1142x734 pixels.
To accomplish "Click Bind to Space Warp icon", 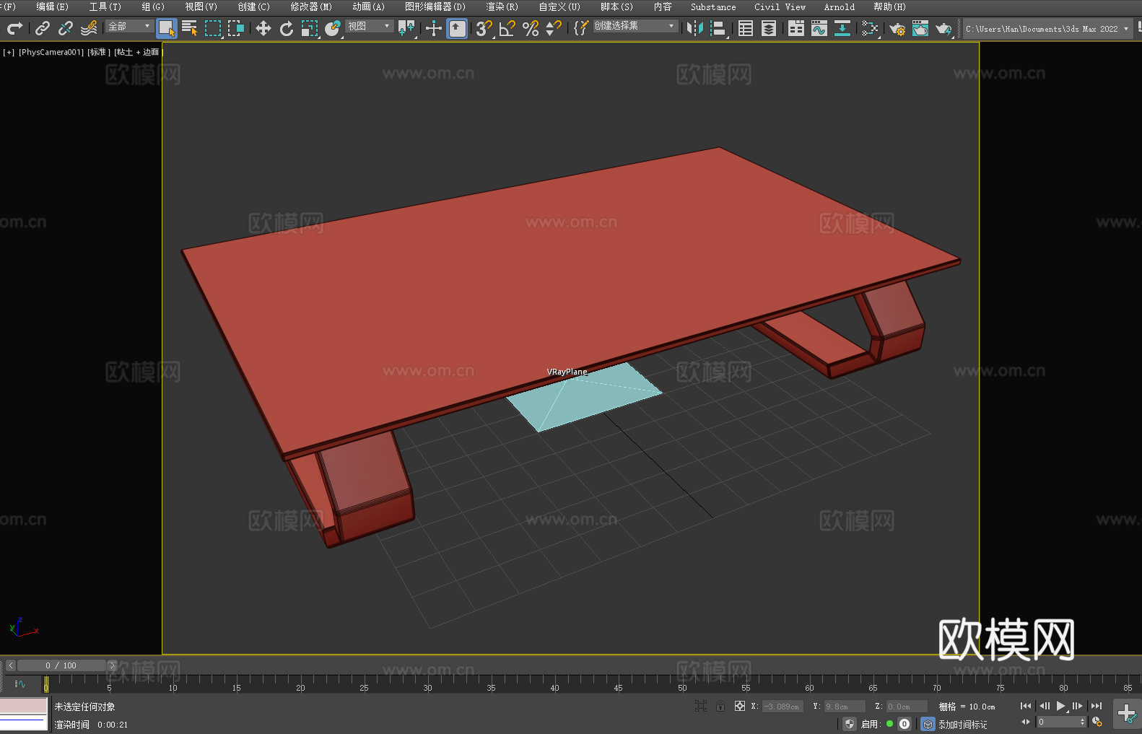I will (89, 28).
